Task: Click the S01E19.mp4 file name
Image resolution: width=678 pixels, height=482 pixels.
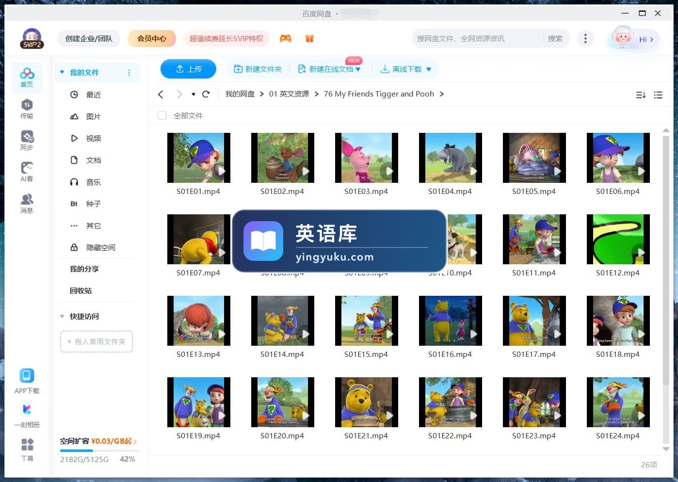Action: coord(198,436)
